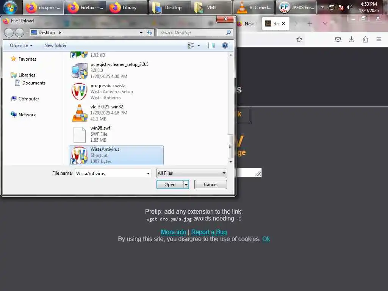Open All Files type dropdown
The height and width of the screenshot is (291, 388).
(x=191, y=173)
